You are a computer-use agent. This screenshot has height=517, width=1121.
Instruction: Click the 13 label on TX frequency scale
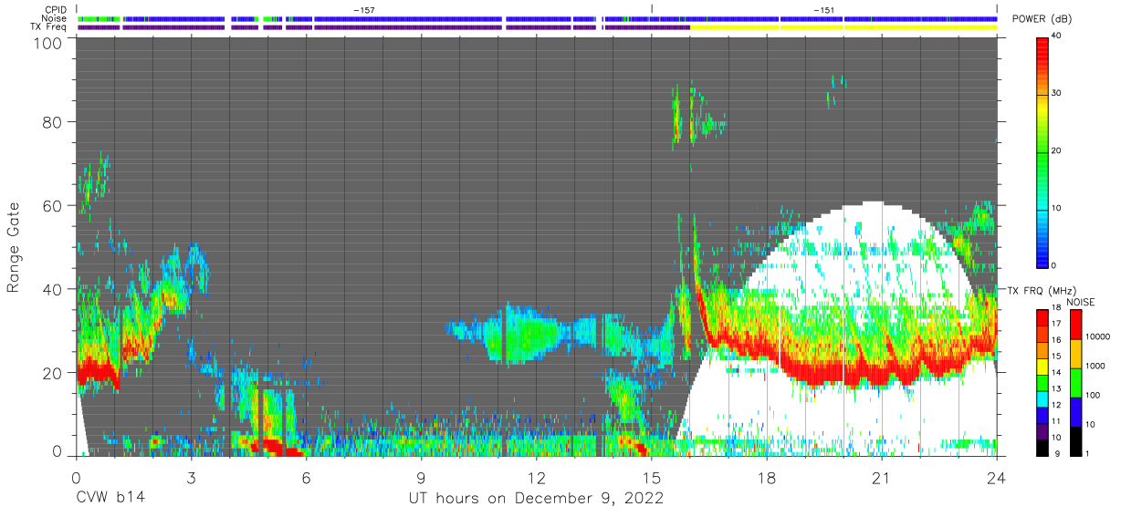click(1057, 389)
